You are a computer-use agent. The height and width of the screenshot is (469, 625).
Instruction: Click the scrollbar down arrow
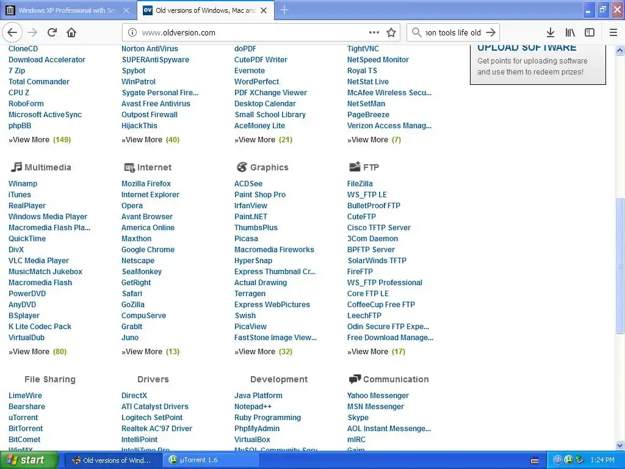620,445
